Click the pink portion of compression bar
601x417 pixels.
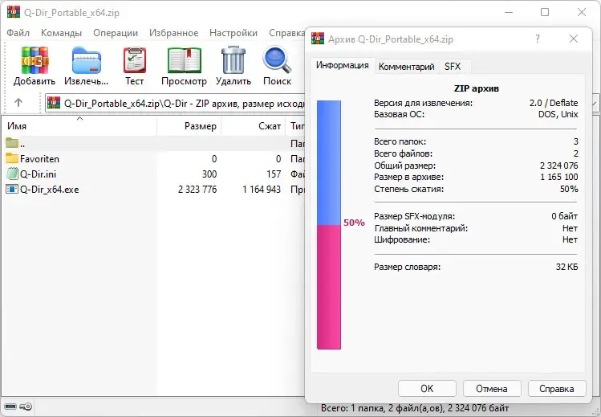pyautogui.click(x=329, y=287)
